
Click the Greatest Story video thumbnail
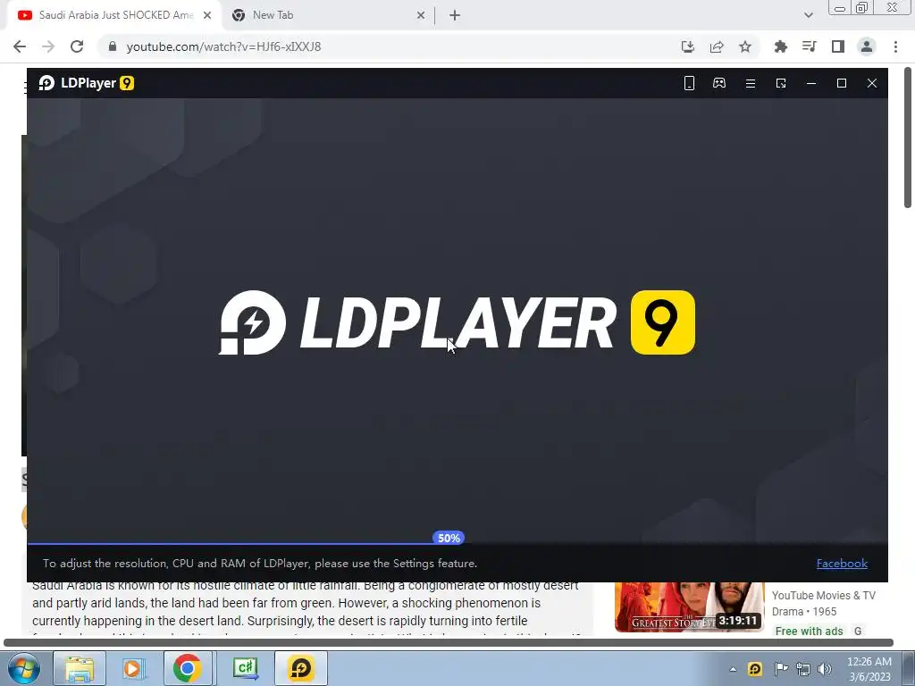689,607
